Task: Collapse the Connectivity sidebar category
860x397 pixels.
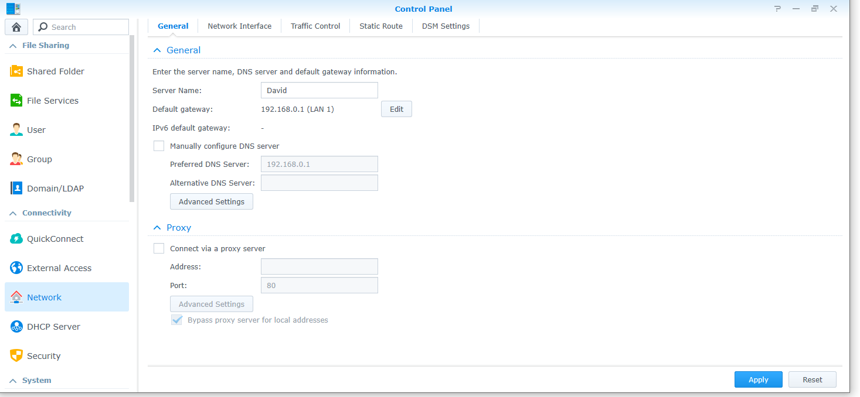Action: point(13,213)
